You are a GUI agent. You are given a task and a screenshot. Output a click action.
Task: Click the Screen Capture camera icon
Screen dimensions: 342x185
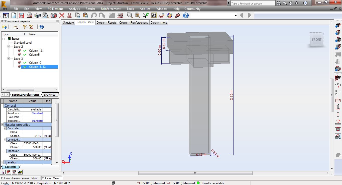point(54,15)
